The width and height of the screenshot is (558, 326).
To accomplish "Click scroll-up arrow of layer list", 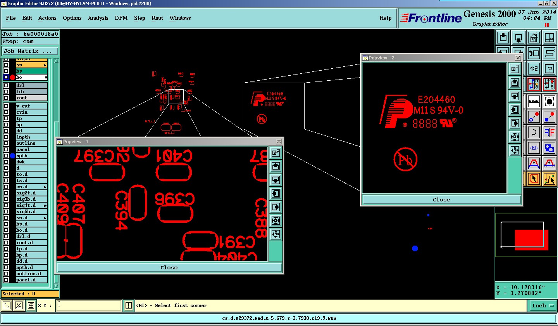I will [x=56, y=61].
